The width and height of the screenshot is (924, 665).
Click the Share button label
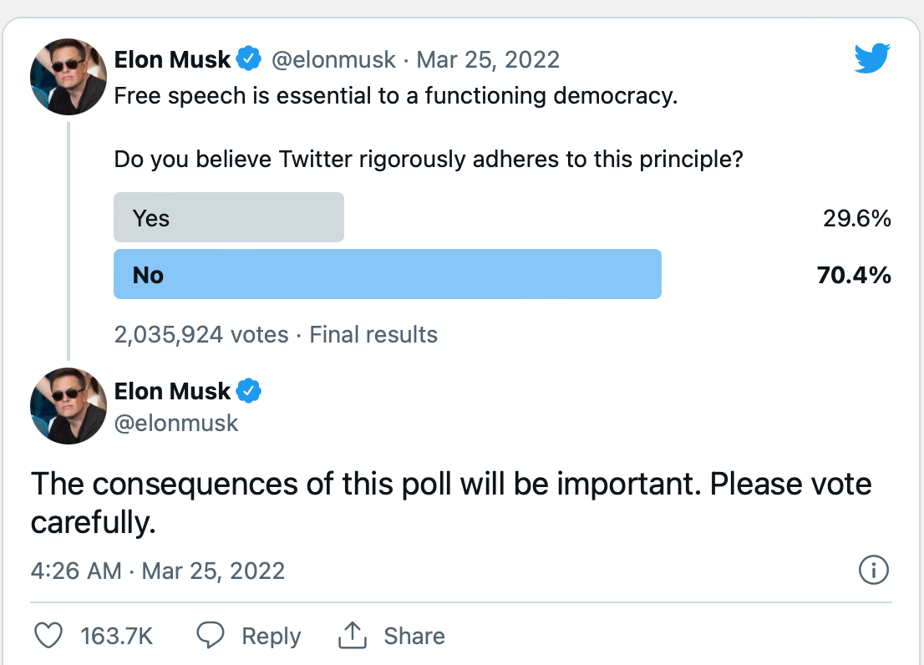414,636
